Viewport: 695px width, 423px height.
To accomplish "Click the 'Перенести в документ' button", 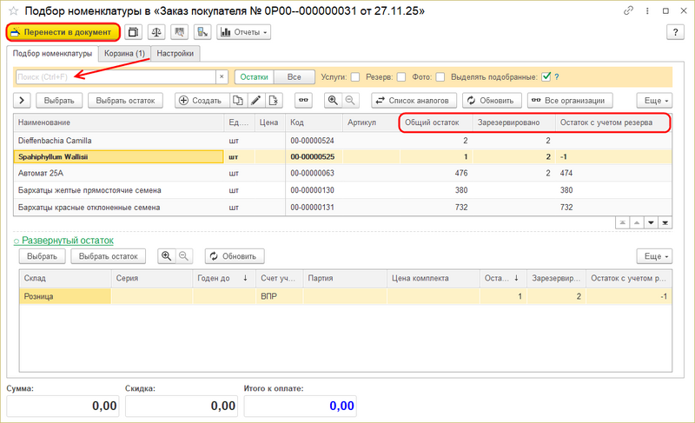I will pos(63,32).
